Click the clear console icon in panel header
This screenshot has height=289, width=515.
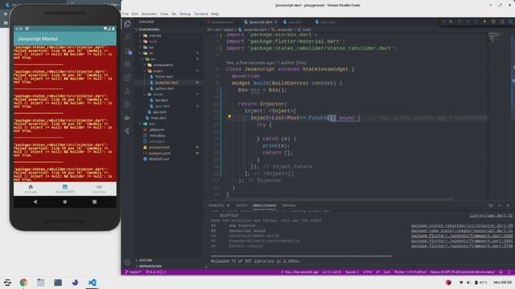click(491, 206)
